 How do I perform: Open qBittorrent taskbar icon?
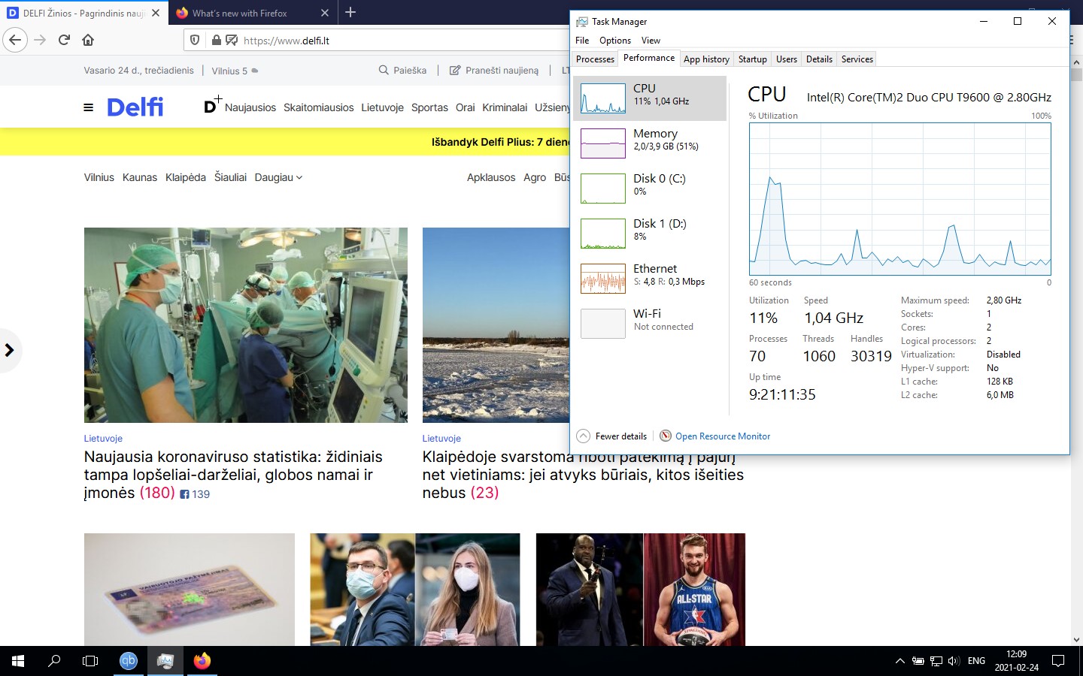tap(129, 661)
